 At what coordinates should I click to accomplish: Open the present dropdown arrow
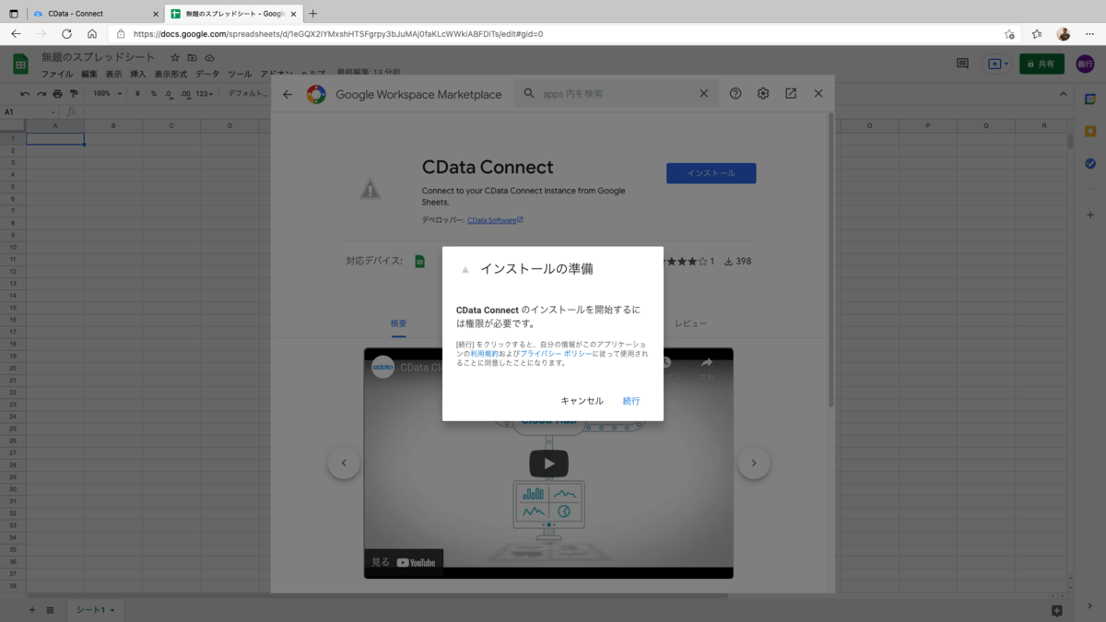[1006, 65]
